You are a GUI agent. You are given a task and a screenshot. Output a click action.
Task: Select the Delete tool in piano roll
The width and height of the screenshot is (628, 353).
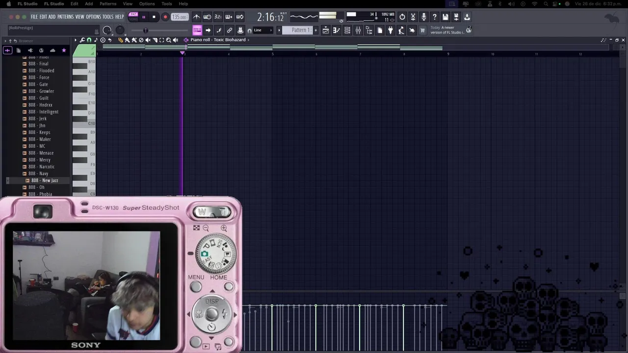pos(141,40)
